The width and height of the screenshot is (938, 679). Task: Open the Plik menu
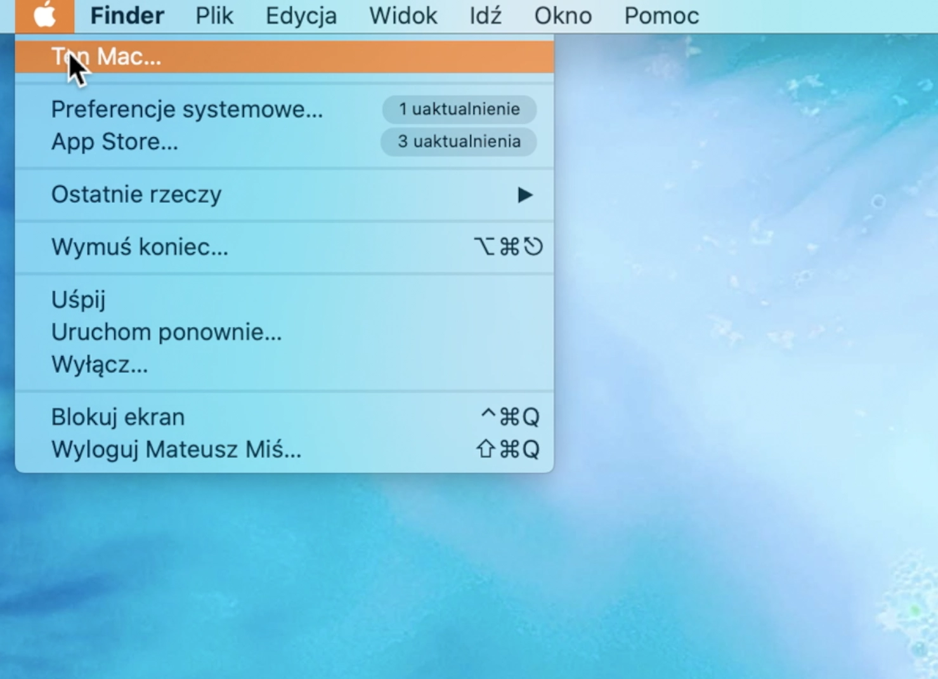click(214, 16)
